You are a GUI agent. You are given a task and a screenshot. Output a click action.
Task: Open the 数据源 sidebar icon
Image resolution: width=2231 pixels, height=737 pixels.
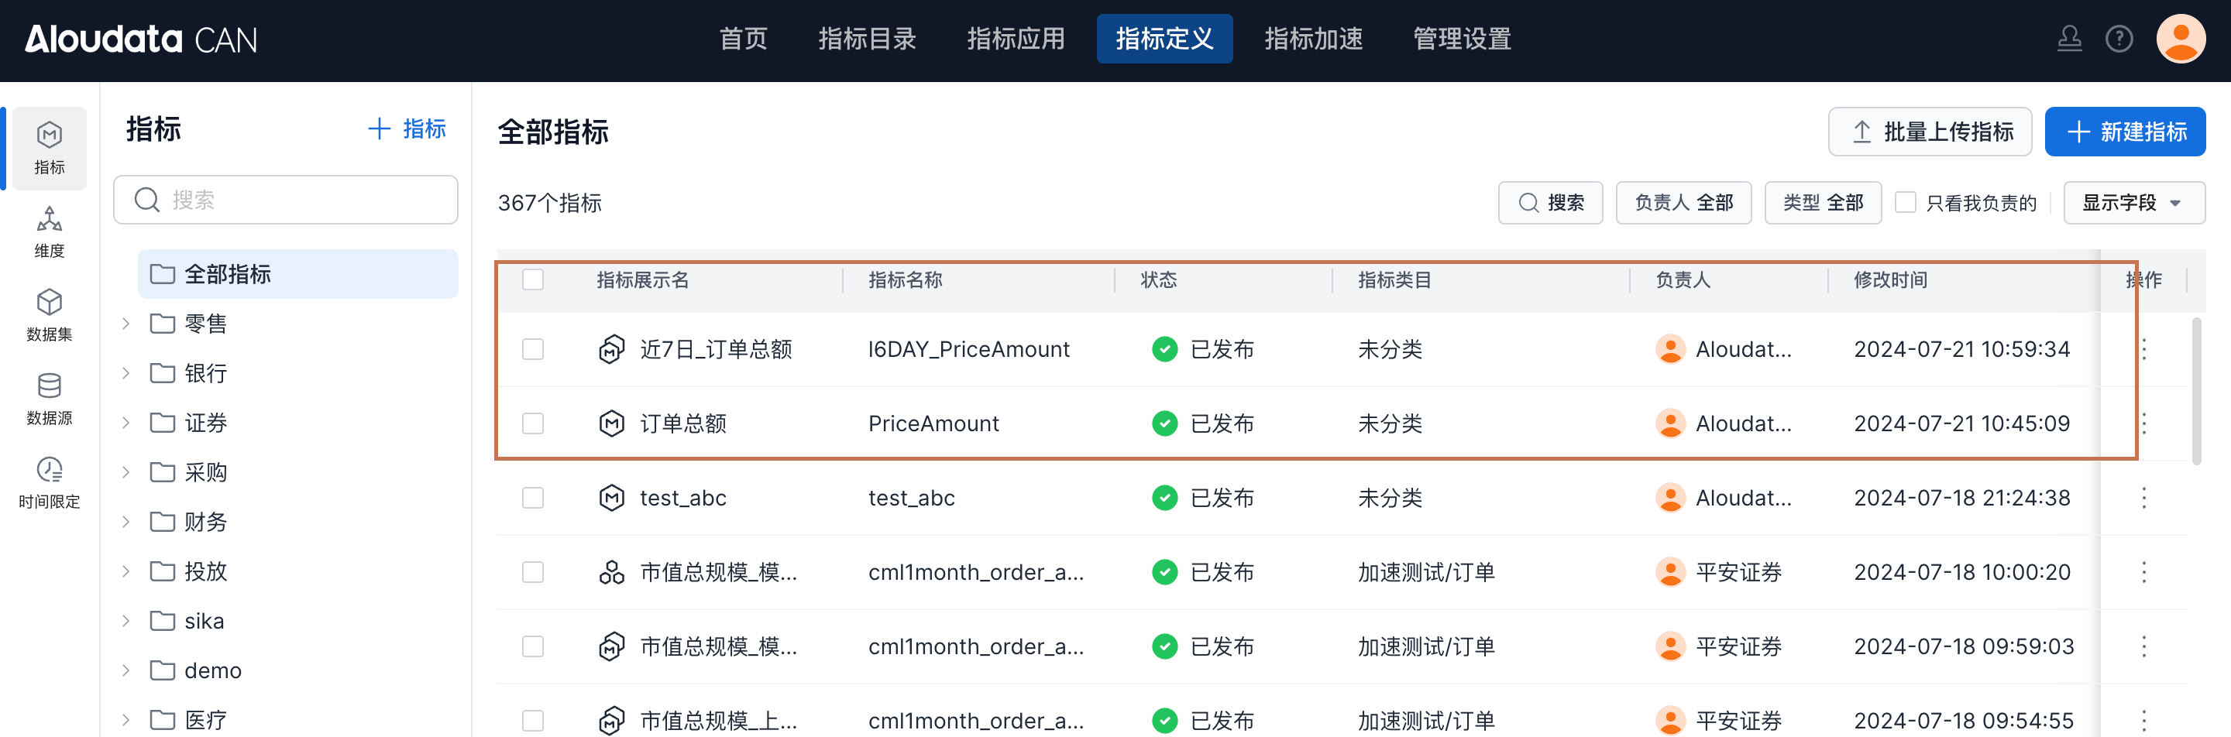pyautogui.click(x=50, y=399)
